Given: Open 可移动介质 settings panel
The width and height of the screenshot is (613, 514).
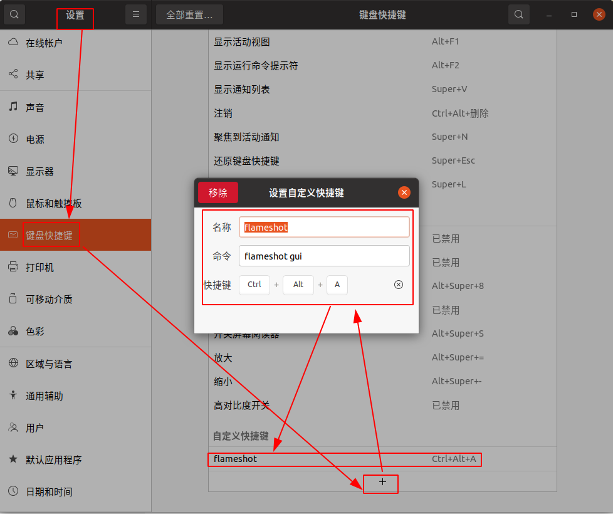Looking at the screenshot, I should click(75, 300).
